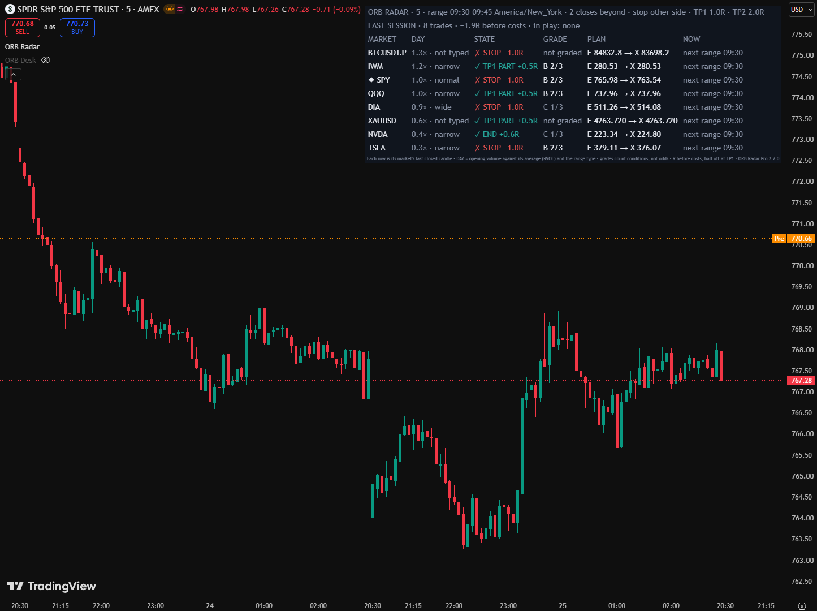Screen dimensions: 817x611
Task: Click the 0.05 spread value
Action: [x=50, y=28]
